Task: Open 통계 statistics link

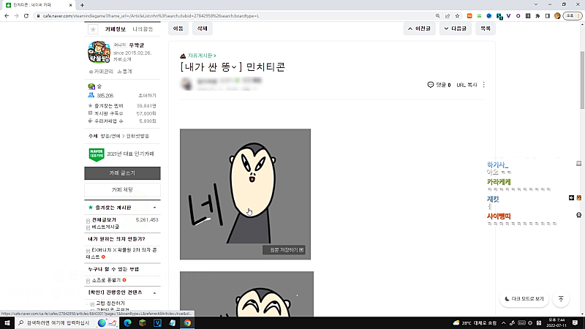Action: pyautogui.click(x=124, y=72)
